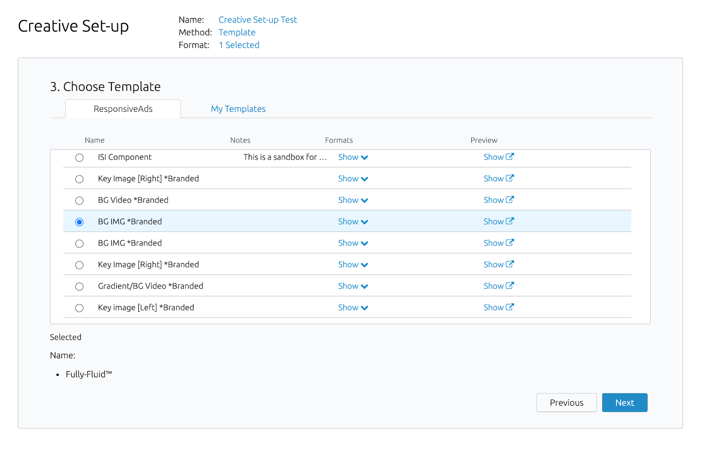Click the Next button
Screen dimensions: 702x450
click(625, 403)
